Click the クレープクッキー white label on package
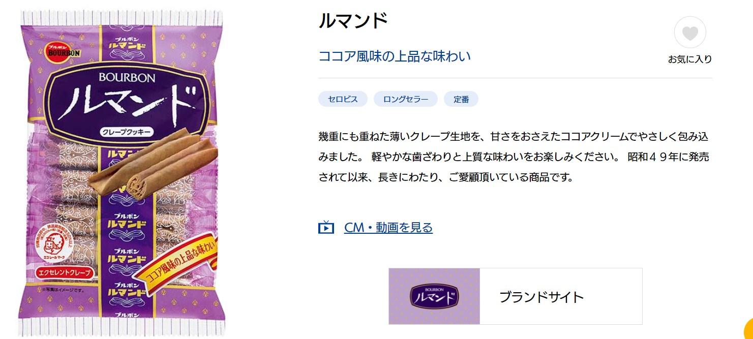The image size is (753, 339). coord(127,132)
